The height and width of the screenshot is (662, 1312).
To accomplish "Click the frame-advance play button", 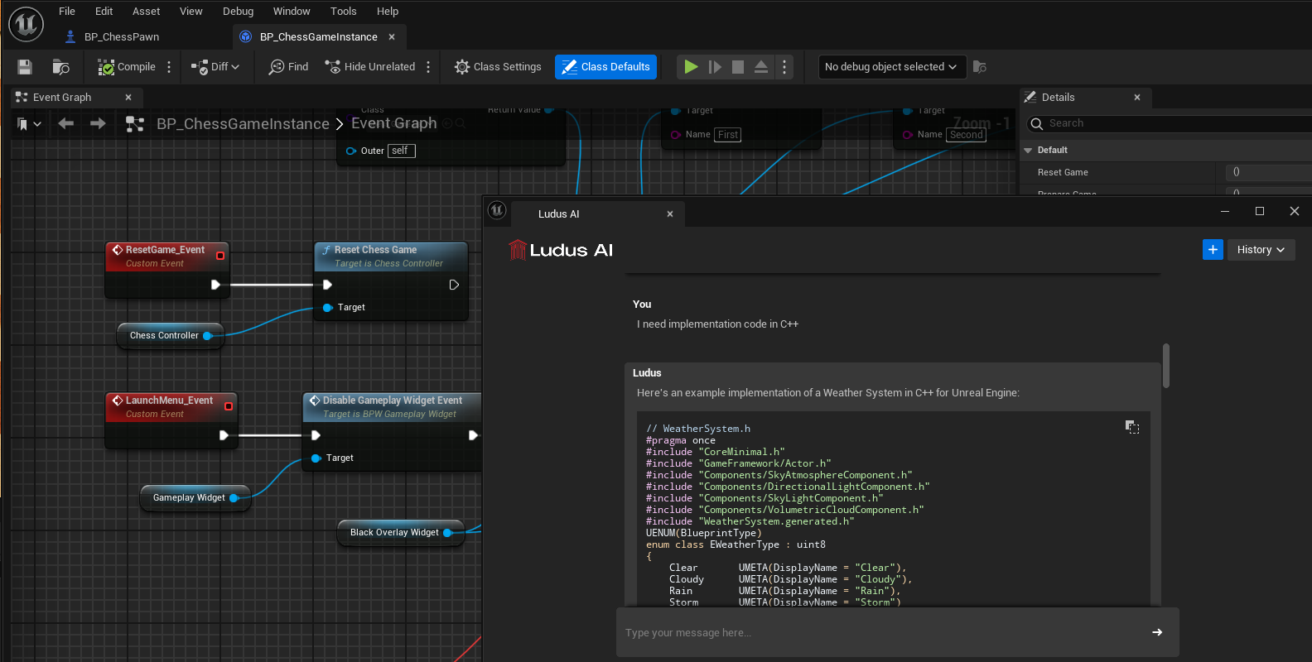I will pos(715,67).
